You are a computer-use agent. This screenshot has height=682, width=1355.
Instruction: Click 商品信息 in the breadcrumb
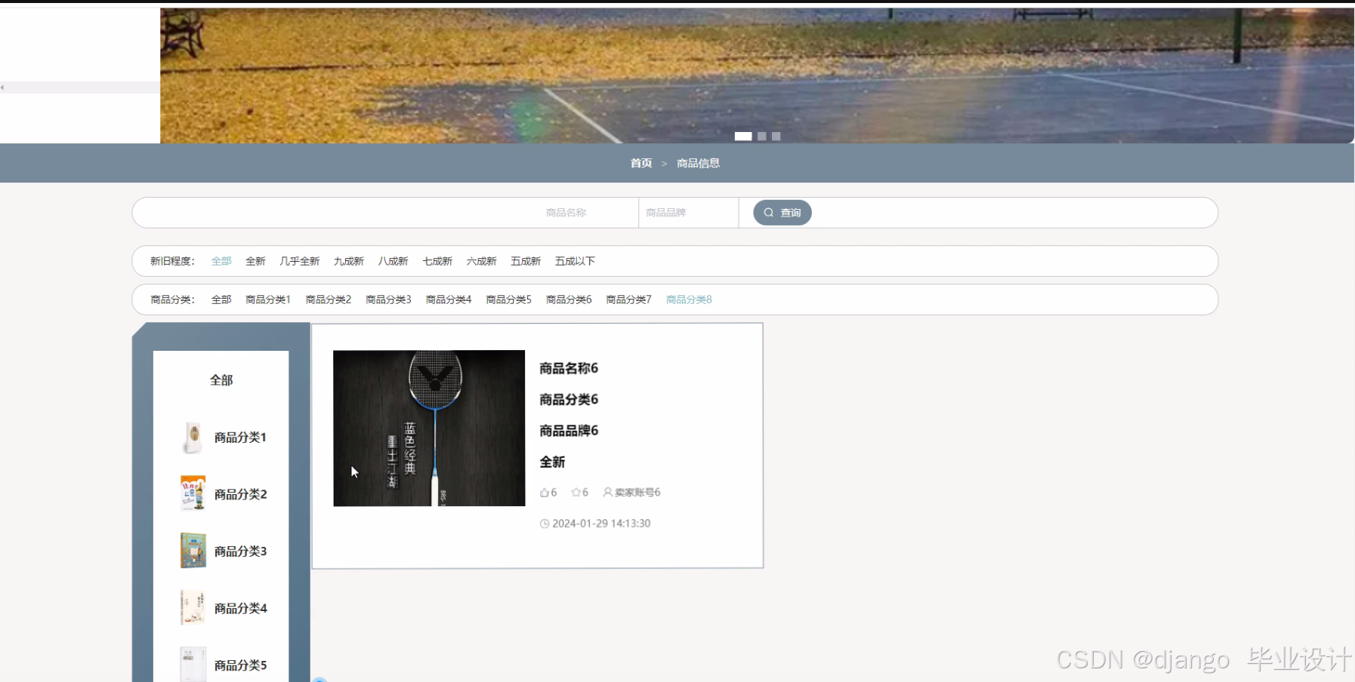coord(698,163)
